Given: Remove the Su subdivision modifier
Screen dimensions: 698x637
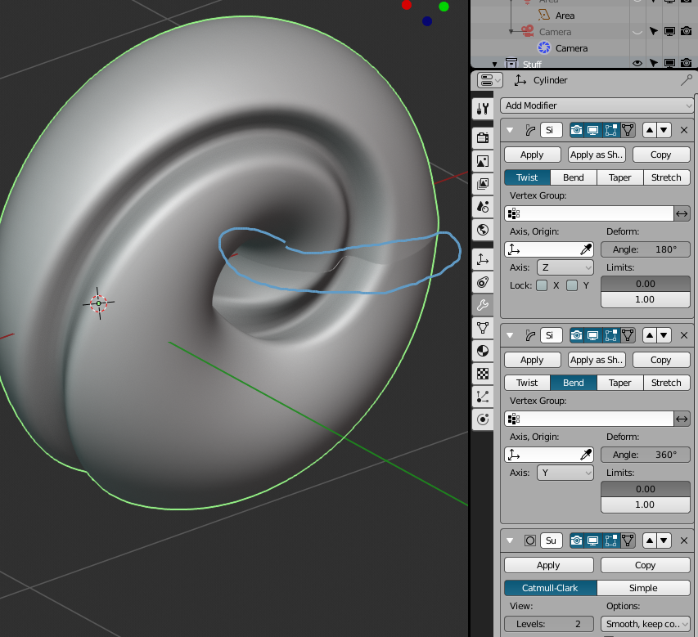Looking at the screenshot, I should (x=684, y=541).
